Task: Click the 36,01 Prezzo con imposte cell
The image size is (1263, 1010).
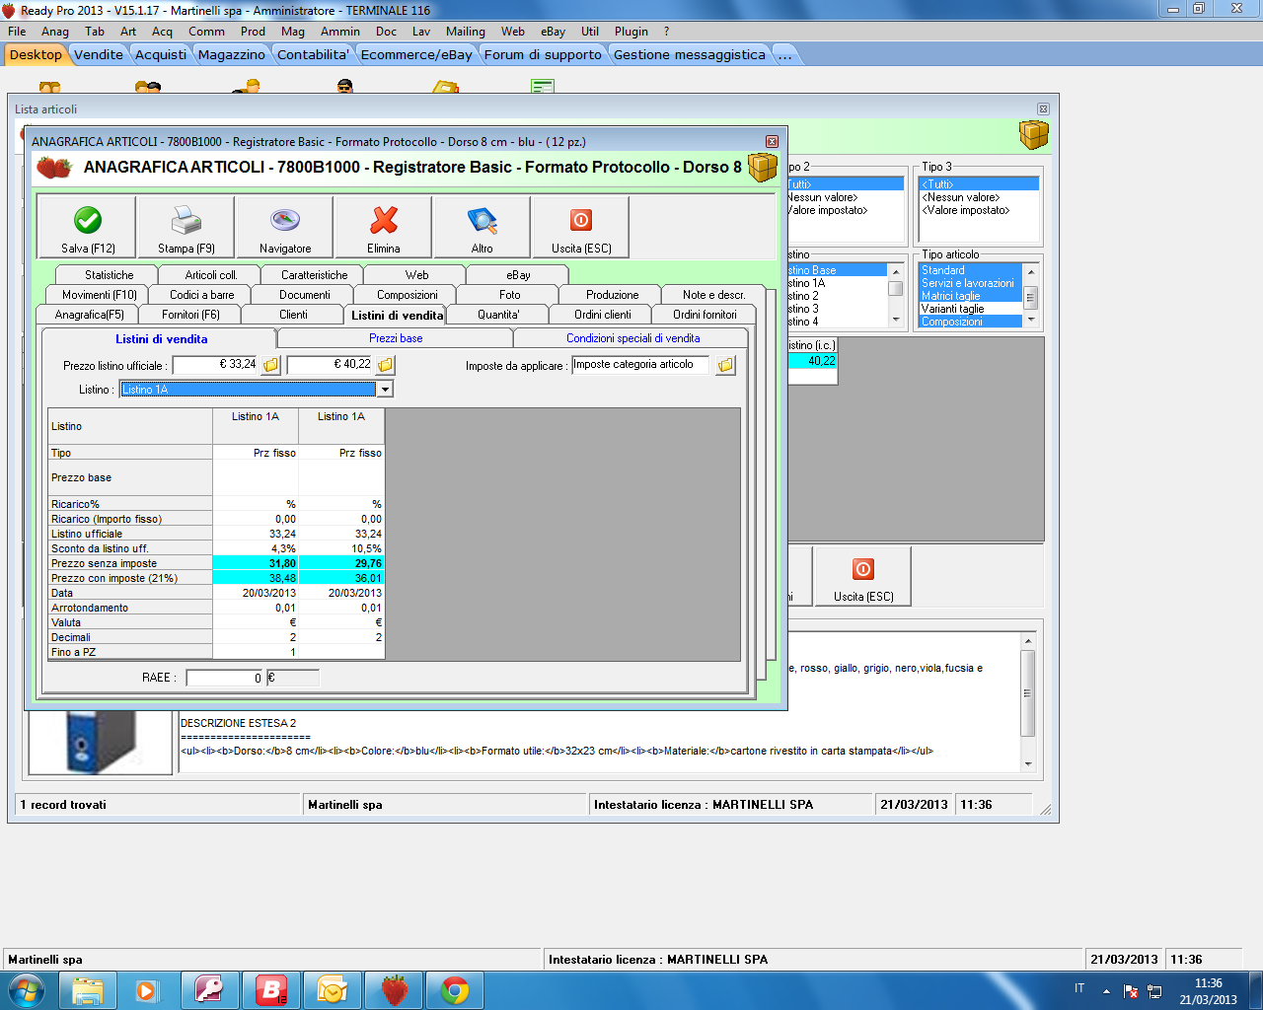Action: pyautogui.click(x=341, y=578)
